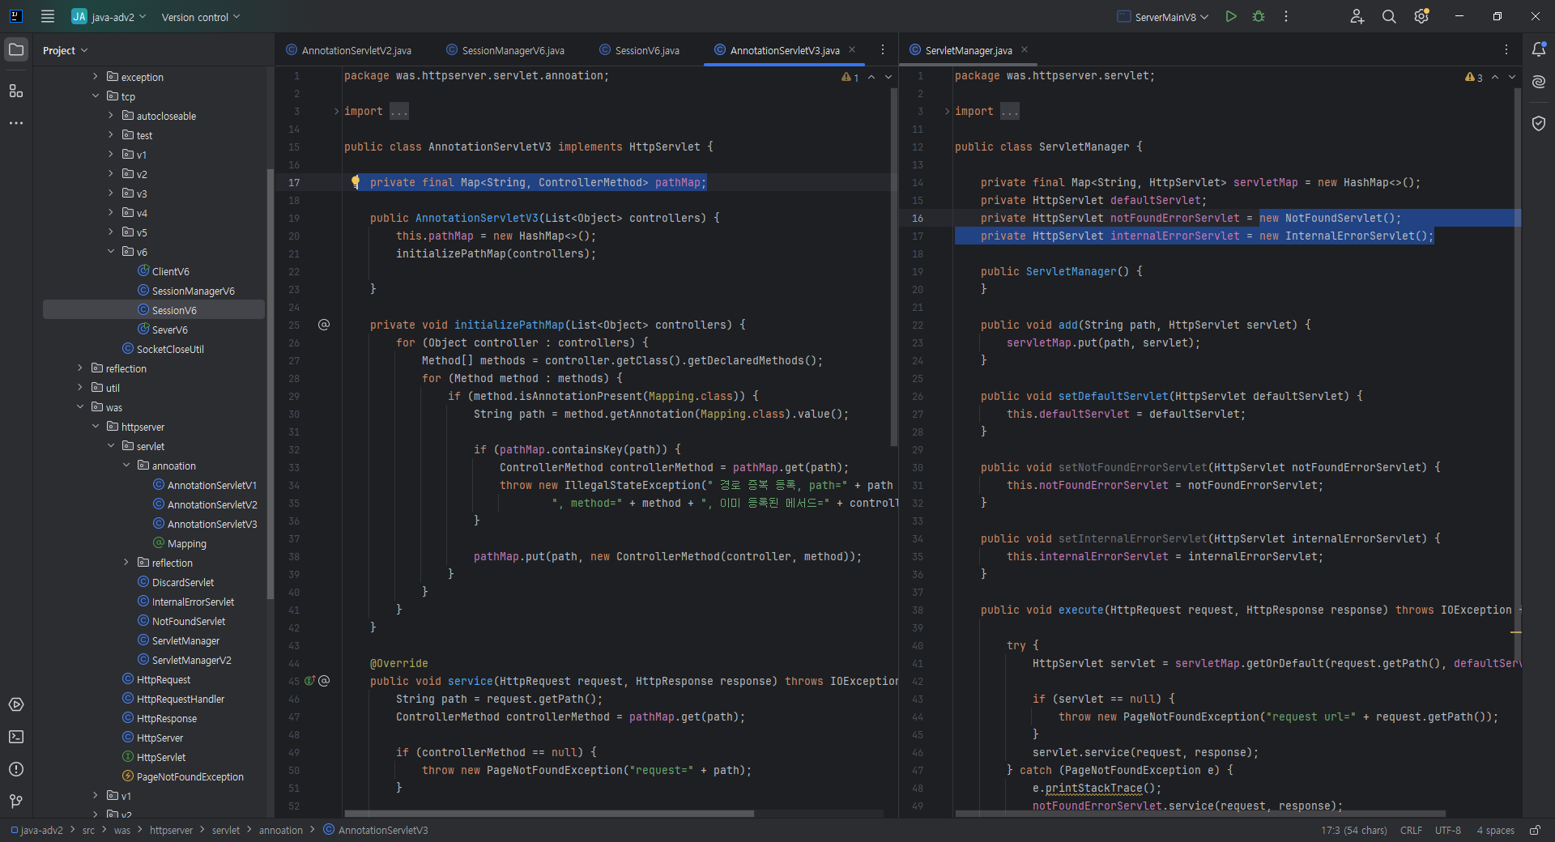Click caret position 17:3 in status bar

[1353, 830]
